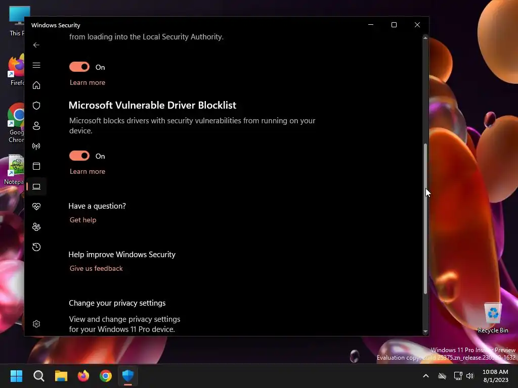
Task: Open Family options icon
Action: (36, 227)
